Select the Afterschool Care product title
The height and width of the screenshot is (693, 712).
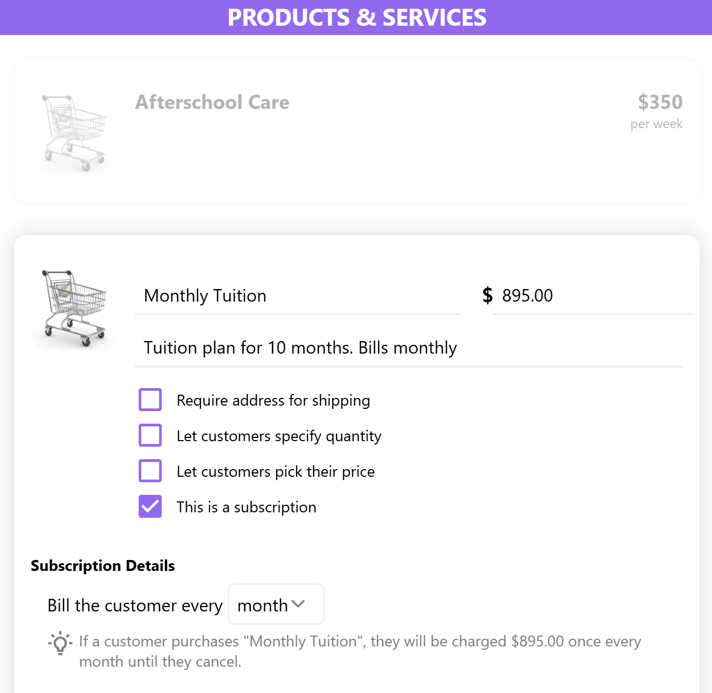(x=212, y=102)
